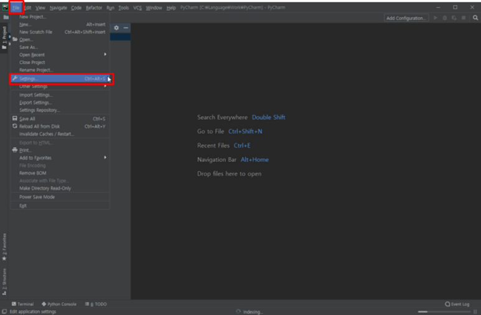Choose Reload All from Disk
The height and width of the screenshot is (315, 481).
coord(60,126)
